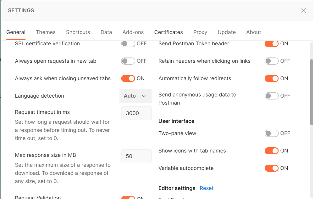This screenshot has width=314, height=199.
Task: Select the General tab
Action: 16,32
